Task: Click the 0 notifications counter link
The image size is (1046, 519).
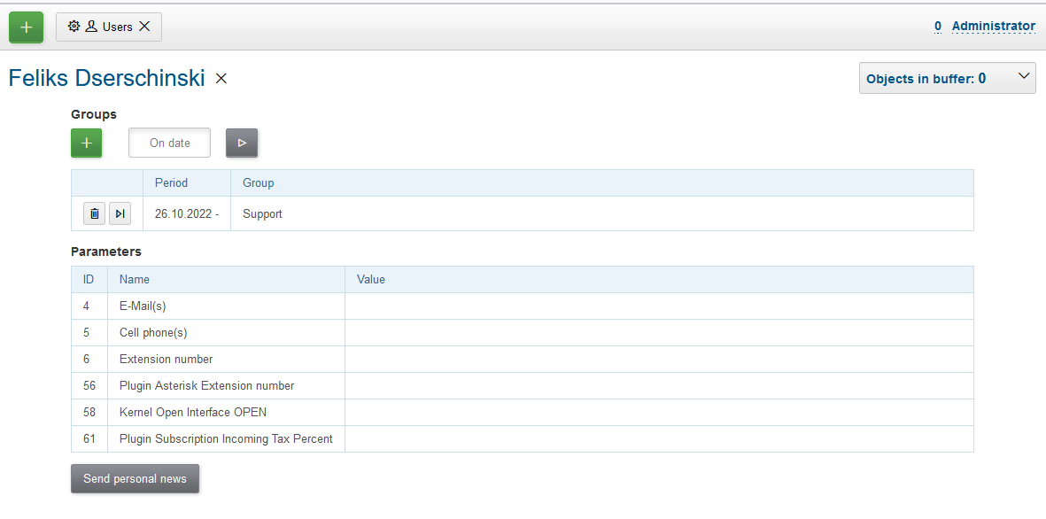Action: pyautogui.click(x=937, y=27)
